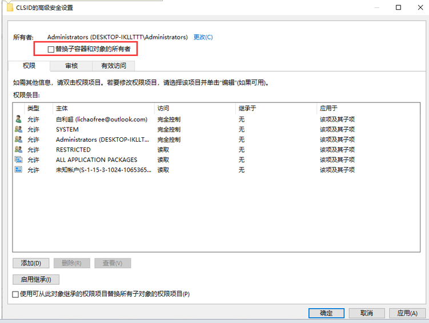
Task: Click the user icon beside 白利超 entry
Action: tap(18, 119)
